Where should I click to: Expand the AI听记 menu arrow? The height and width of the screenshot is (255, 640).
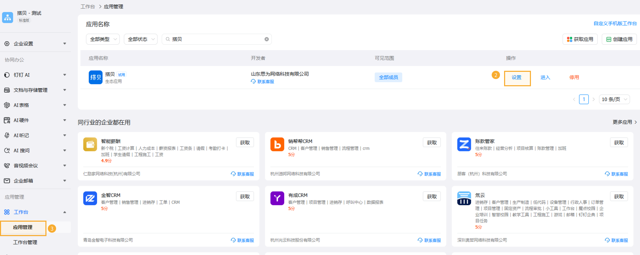65,135
